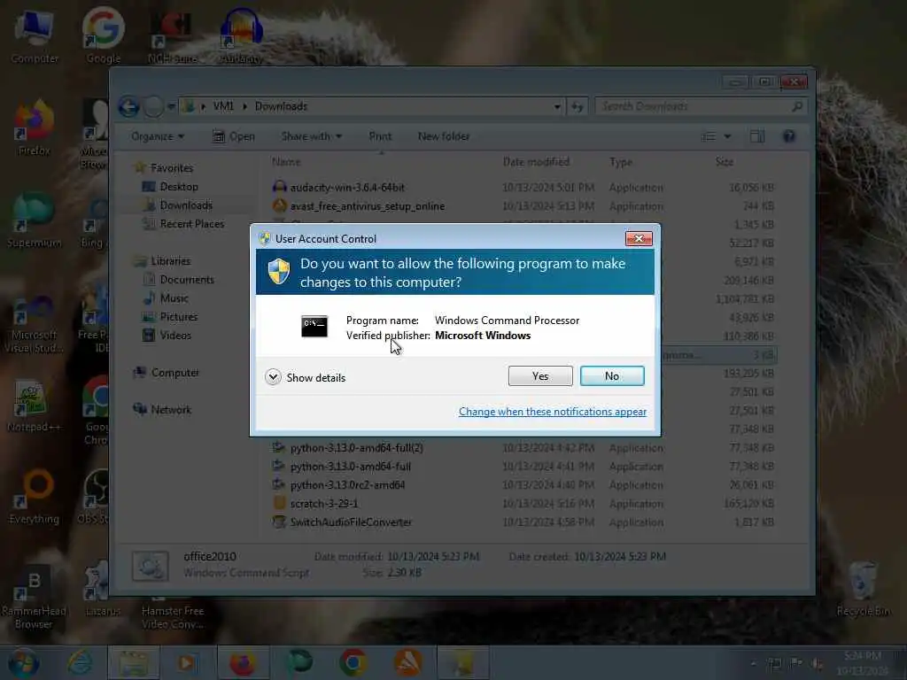Open Computer desktop icon
Image resolution: width=907 pixels, height=680 pixels.
click(x=35, y=35)
